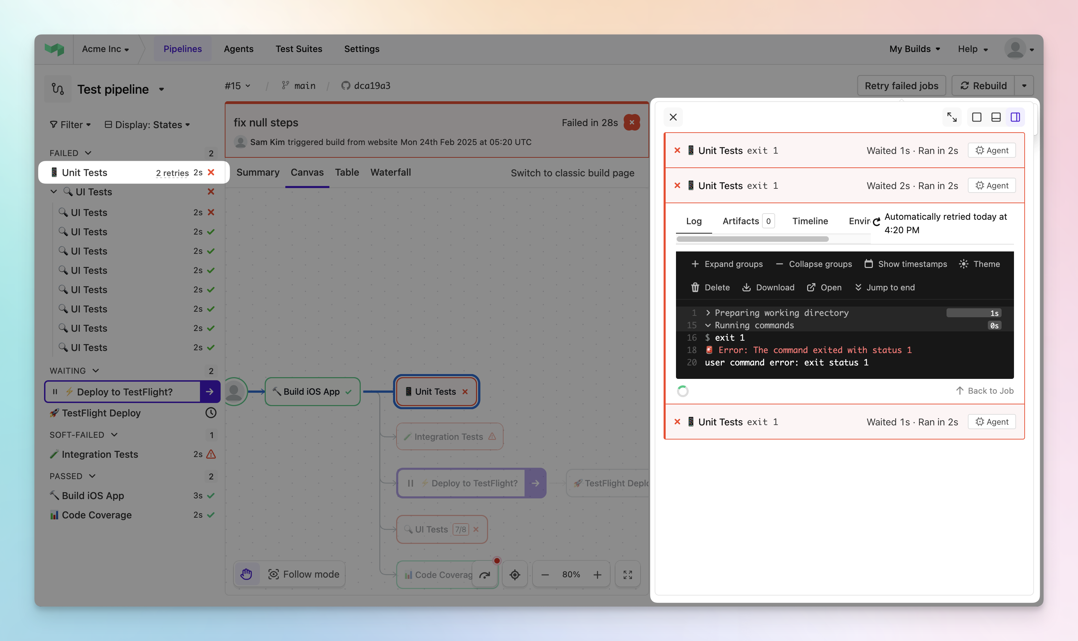1078x641 pixels.
Task: Expand the build #15 dropdown
Action: coord(237,85)
